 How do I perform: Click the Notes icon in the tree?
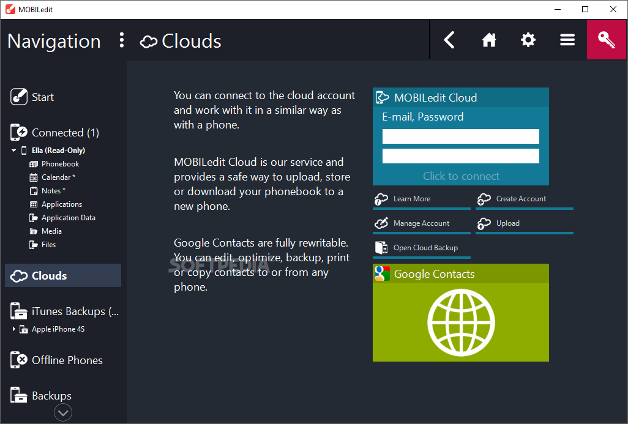(x=34, y=191)
